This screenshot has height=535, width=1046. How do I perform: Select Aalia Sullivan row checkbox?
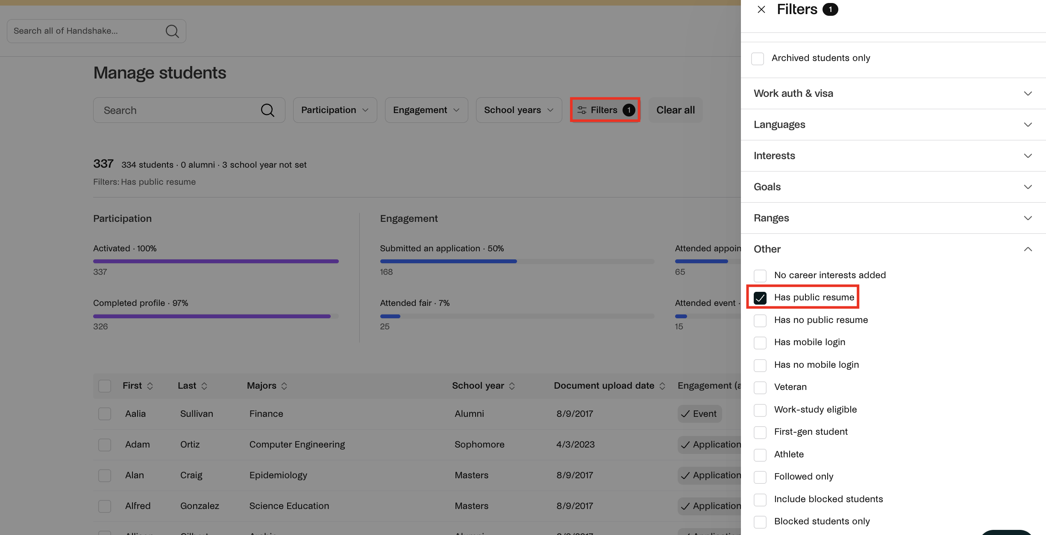coord(105,414)
